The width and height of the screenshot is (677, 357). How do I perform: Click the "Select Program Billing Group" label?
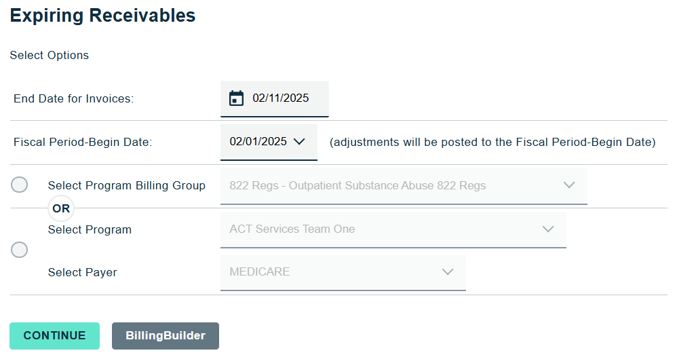click(127, 185)
